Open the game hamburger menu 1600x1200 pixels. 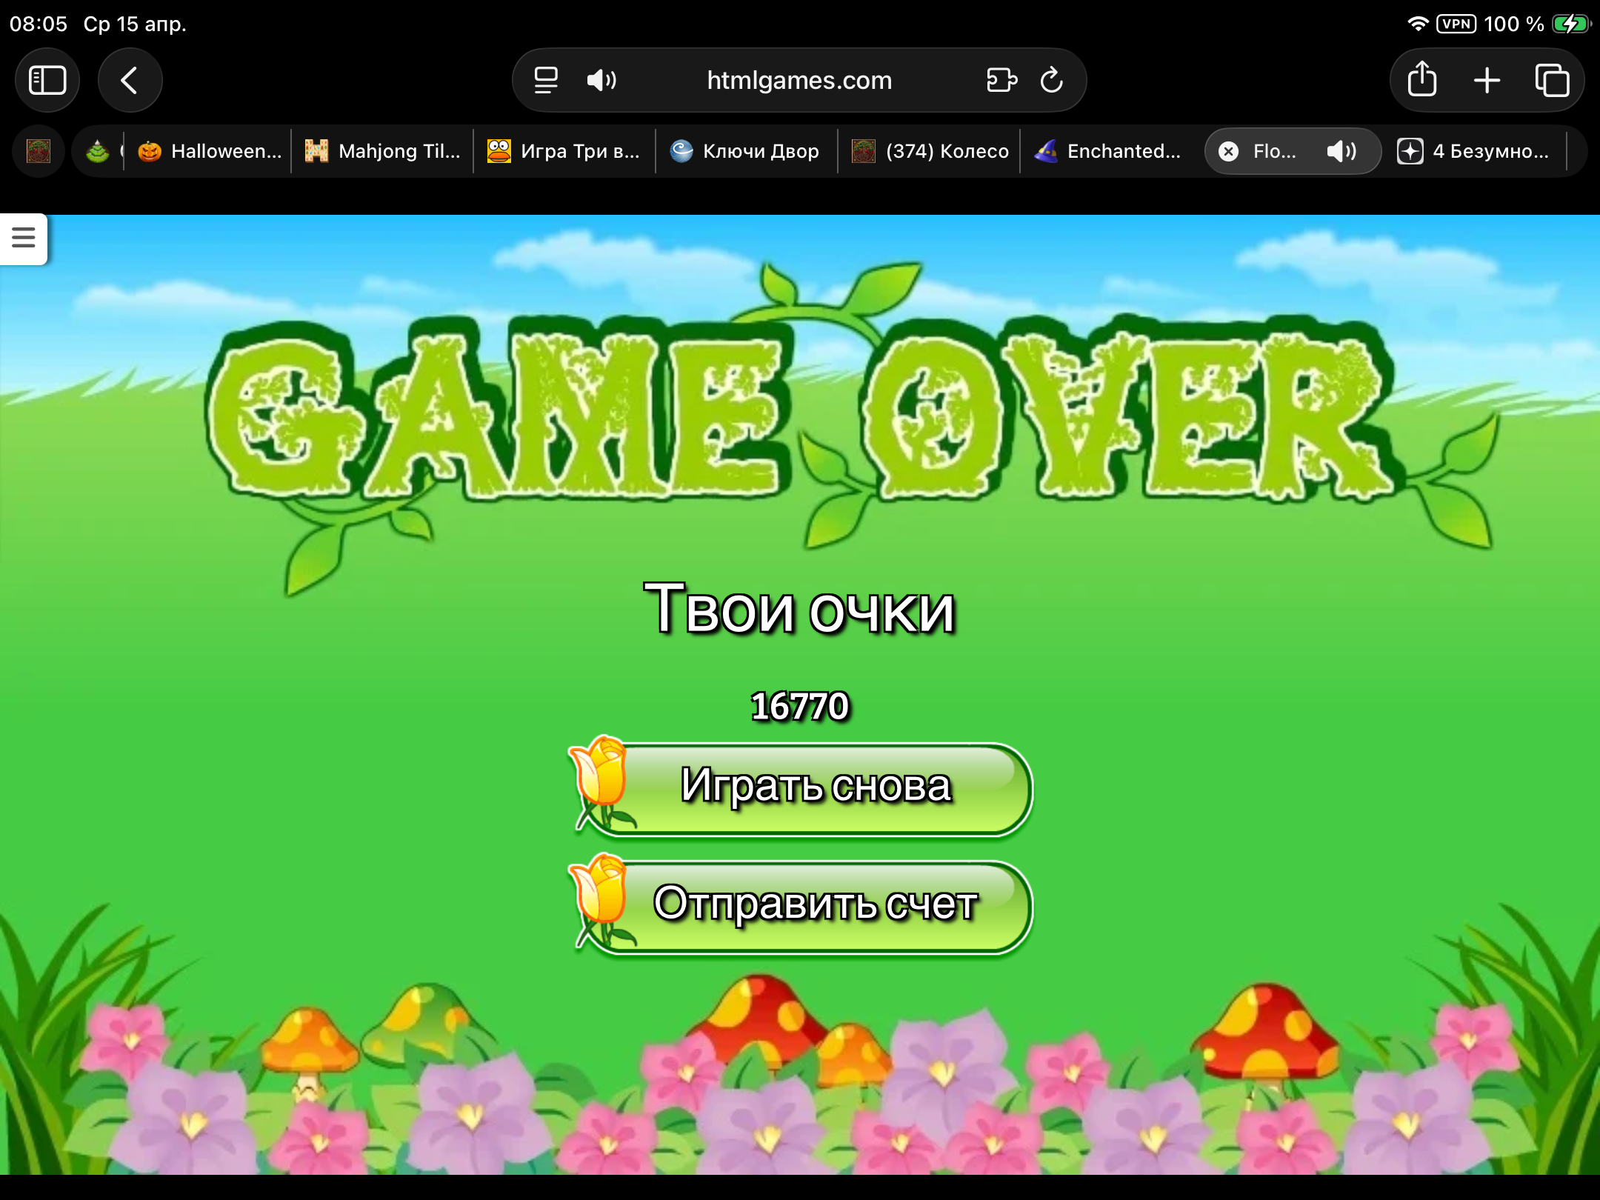click(24, 238)
